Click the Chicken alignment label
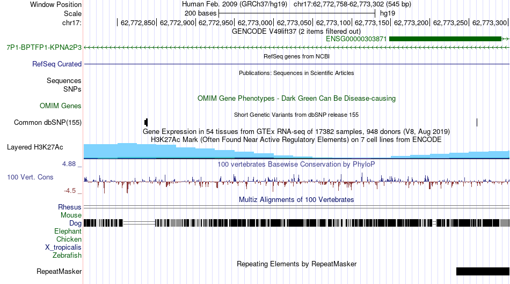This screenshot has height=284, width=510. [x=69, y=239]
